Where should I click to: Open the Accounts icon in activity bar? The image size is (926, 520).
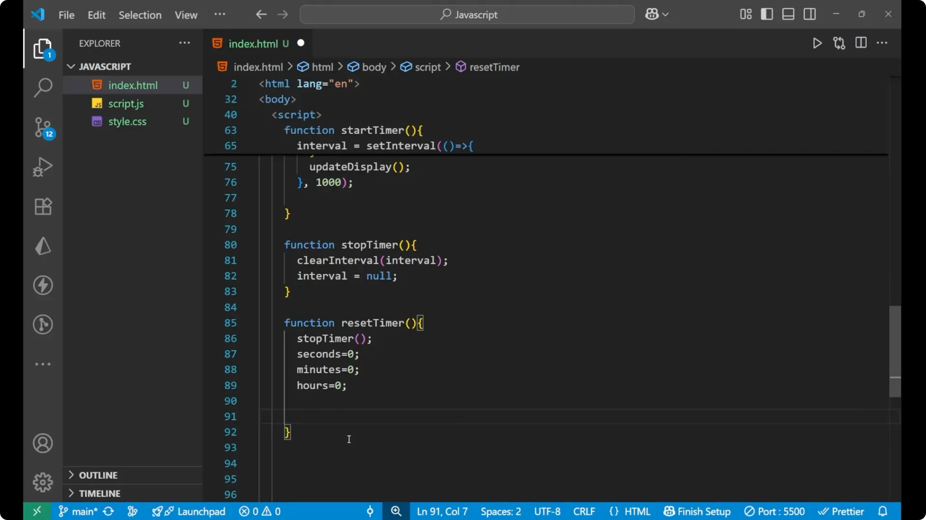[42, 443]
